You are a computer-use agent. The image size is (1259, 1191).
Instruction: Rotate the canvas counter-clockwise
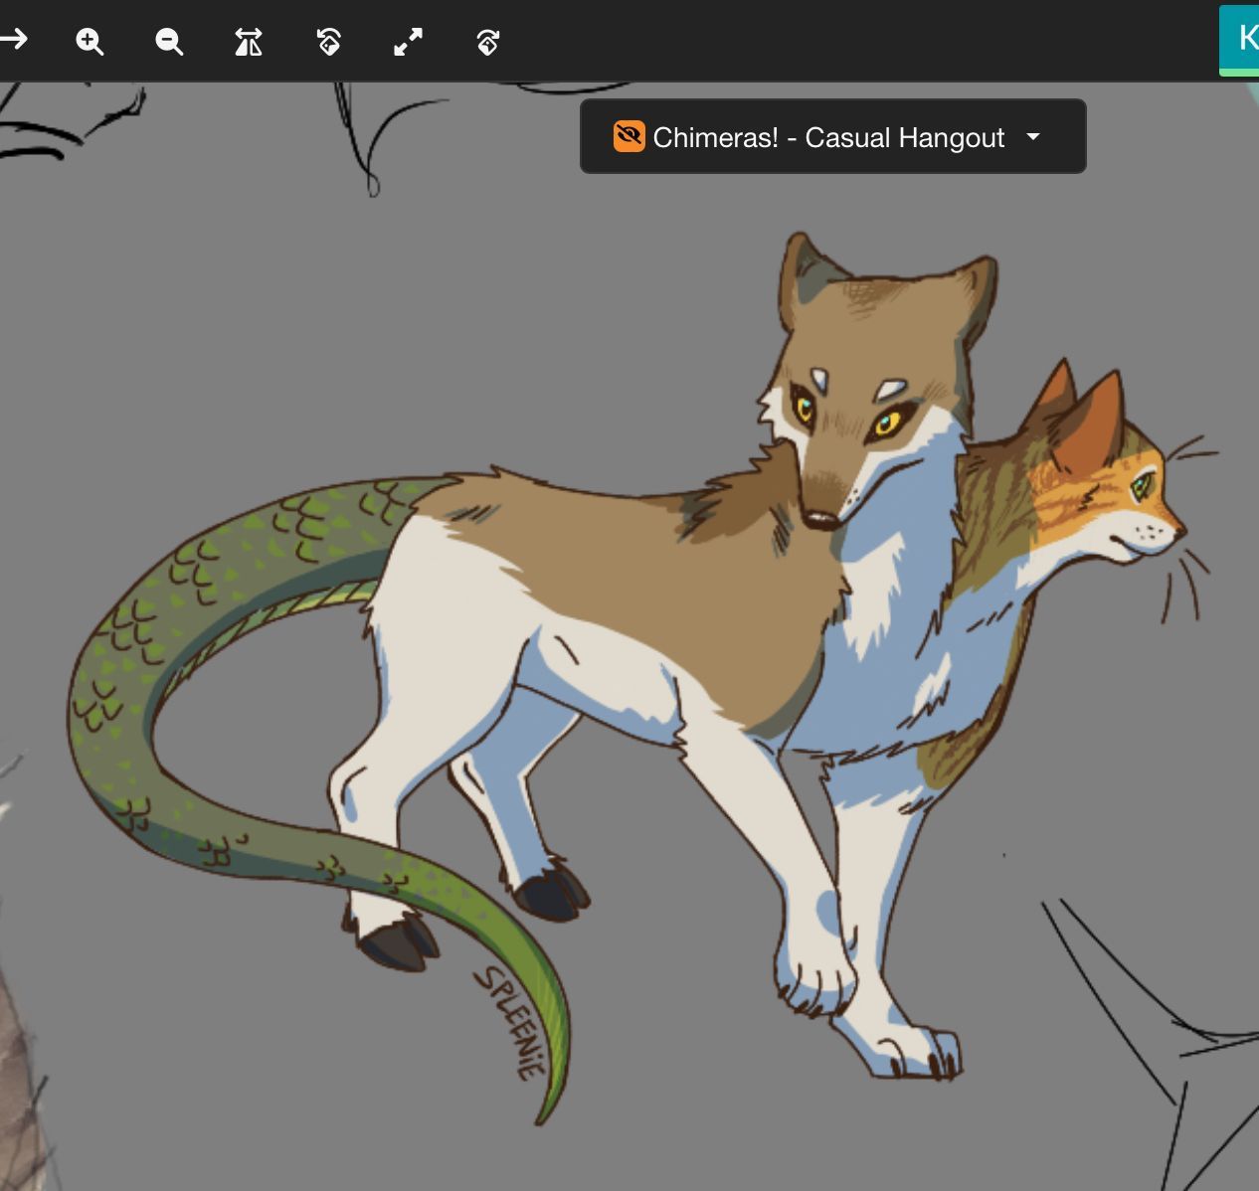click(x=328, y=42)
